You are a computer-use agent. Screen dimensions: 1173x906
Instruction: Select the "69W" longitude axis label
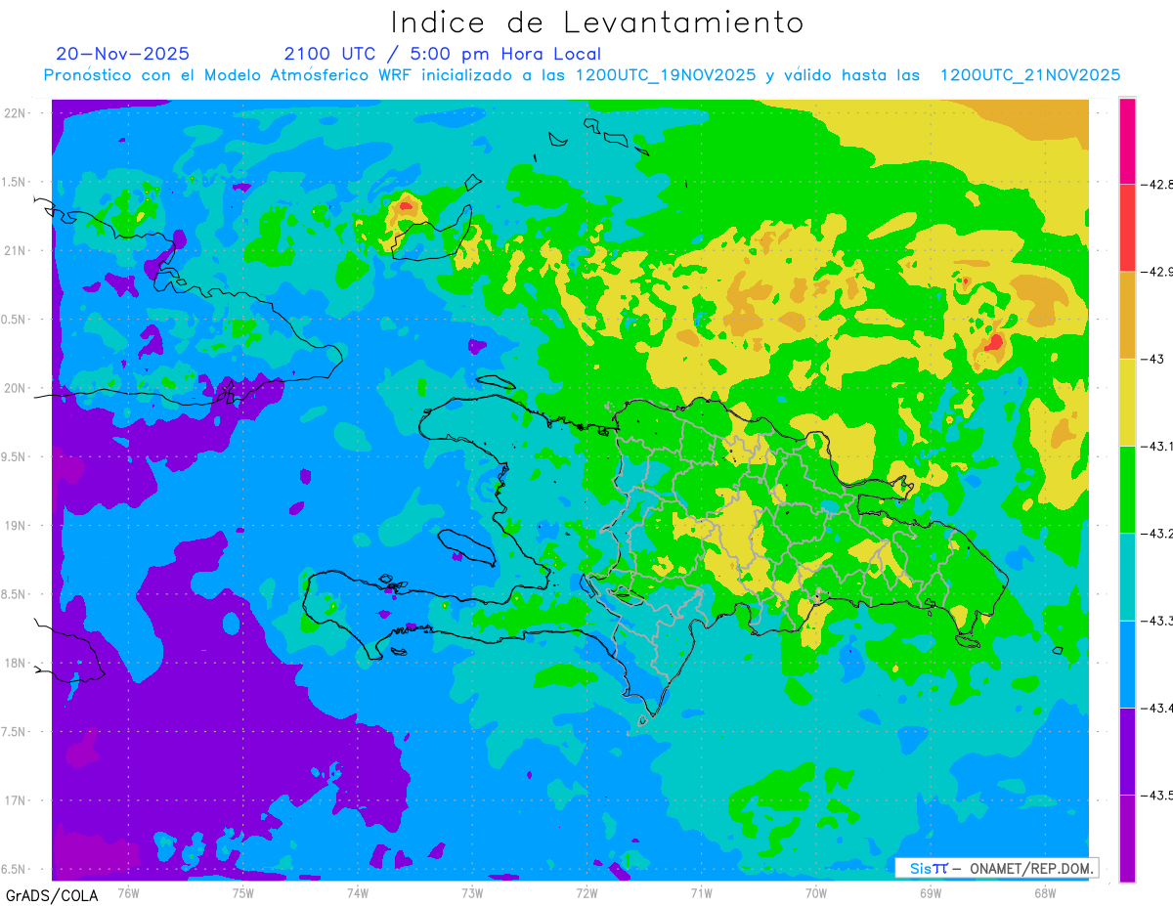coord(930,892)
